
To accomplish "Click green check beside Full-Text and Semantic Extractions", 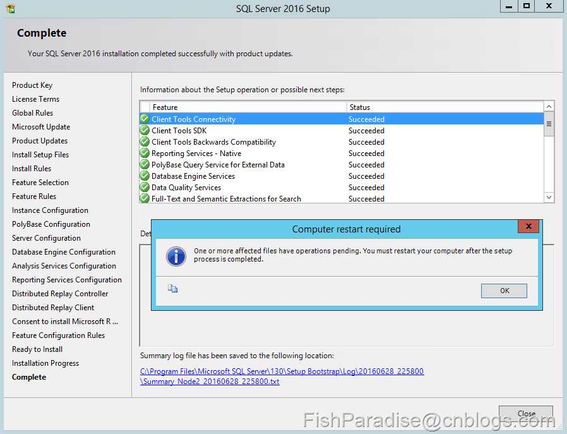I will point(145,198).
